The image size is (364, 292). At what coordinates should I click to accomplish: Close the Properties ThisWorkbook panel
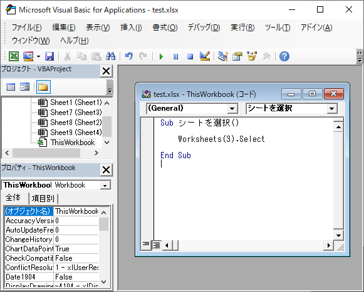(107, 170)
